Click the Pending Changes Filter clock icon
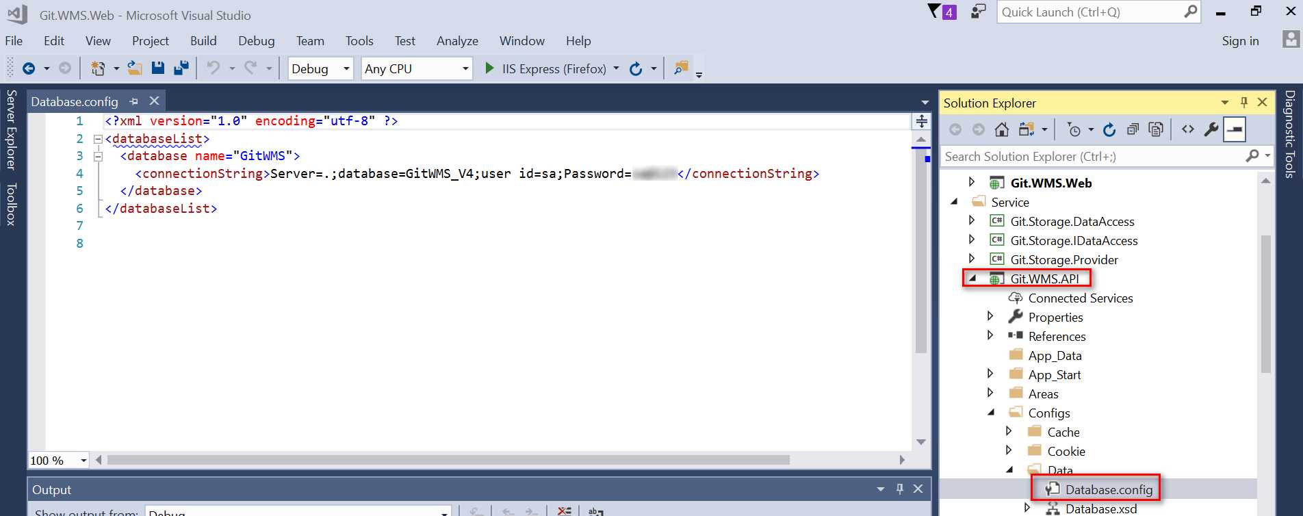 1074,129
